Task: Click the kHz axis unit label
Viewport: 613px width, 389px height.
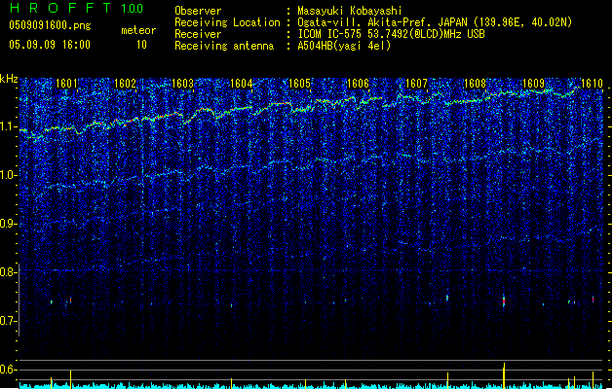Action: 10,78
